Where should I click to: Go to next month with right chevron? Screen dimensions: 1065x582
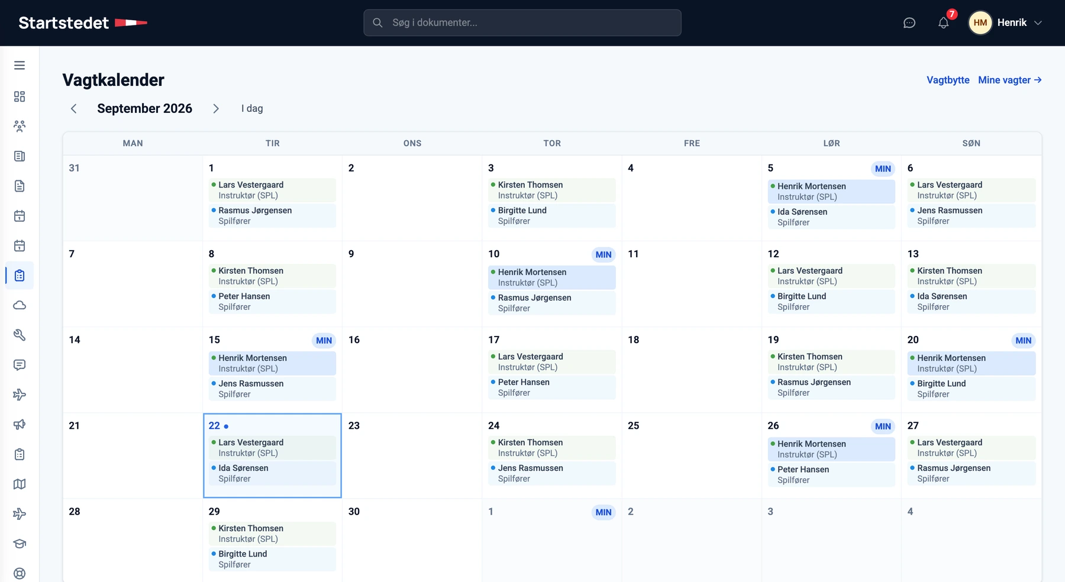click(x=216, y=108)
